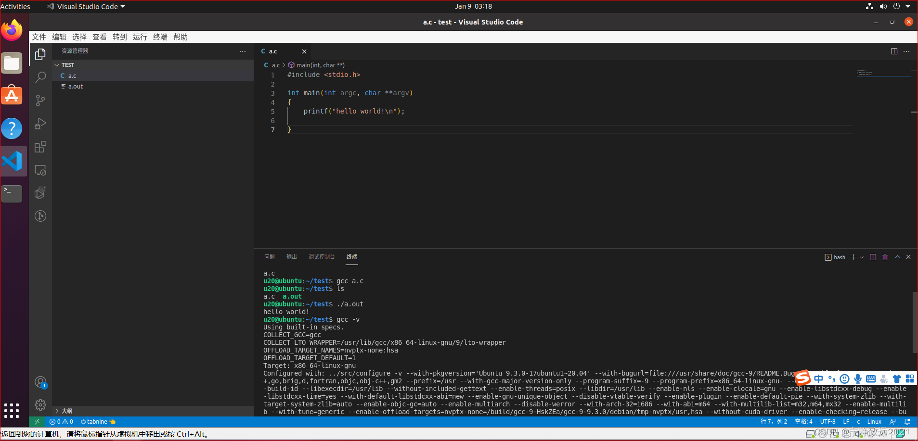Screen dimensions: 918x441
Task: Click UTF-8 to change file encoding
Action: point(827,421)
